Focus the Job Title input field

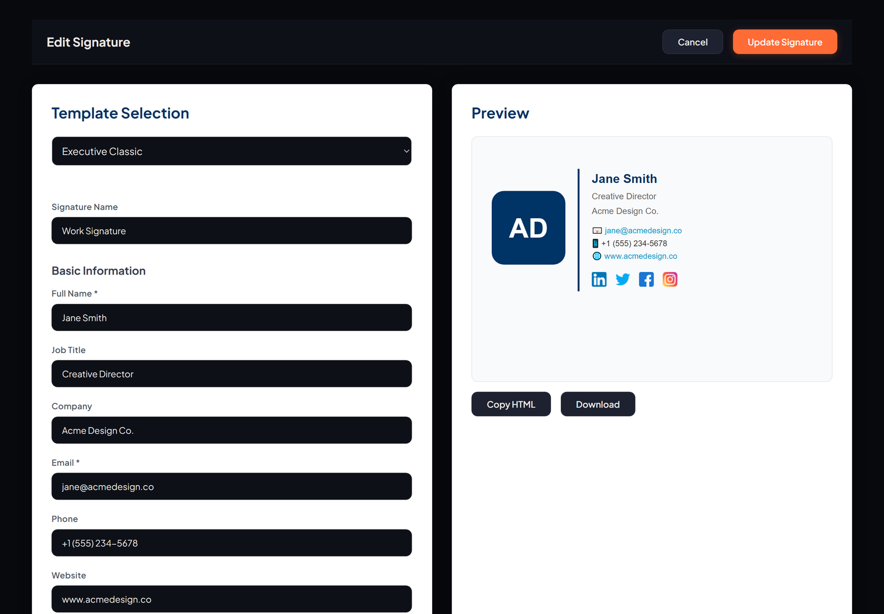point(231,374)
